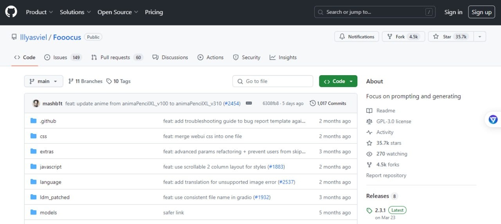This screenshot has width=501, height=224.
Task: Click the Sign up button
Action: [x=481, y=12]
